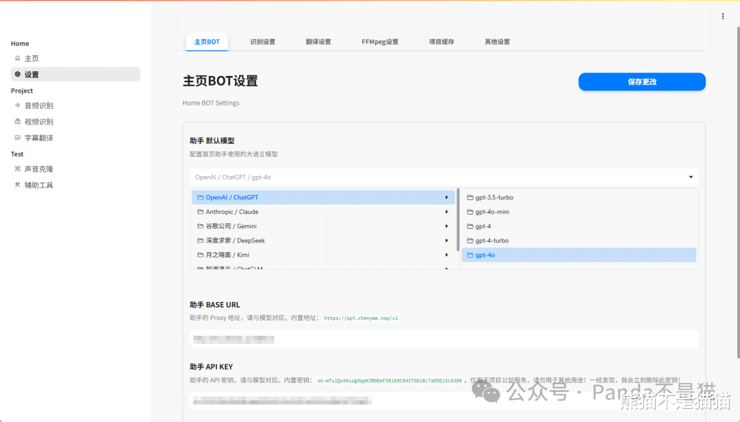
Task: Click the folder icon beside highlighted gpt-4o
Action: [470, 255]
